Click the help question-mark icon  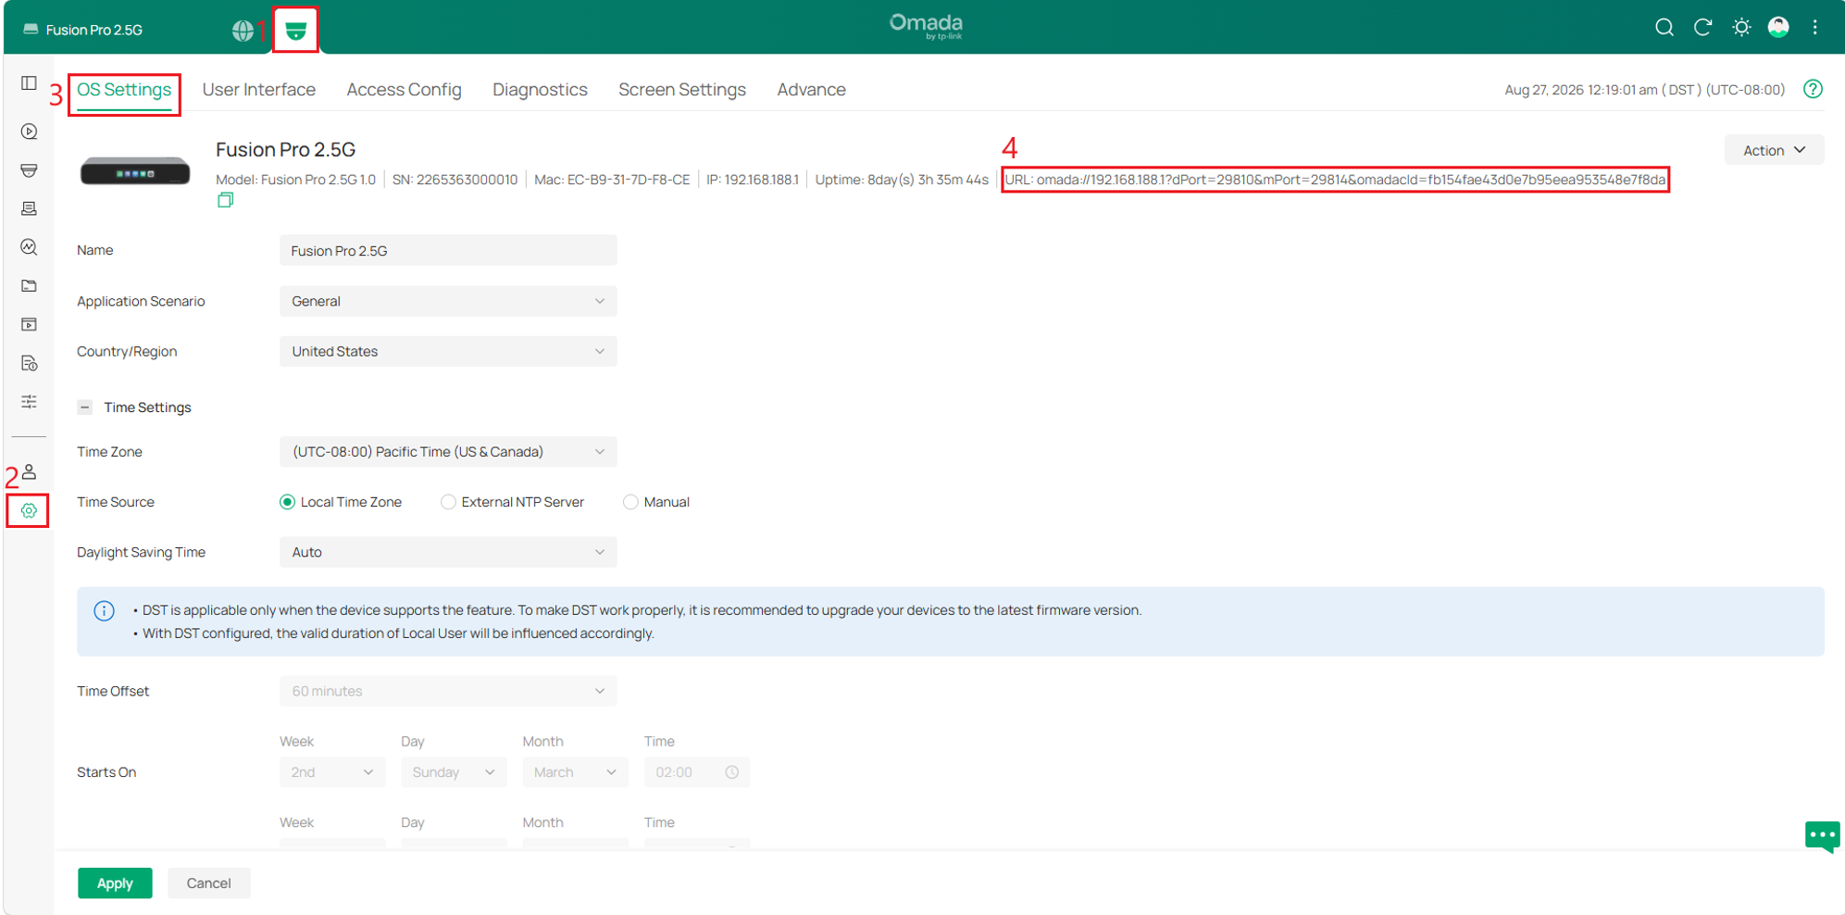tap(1813, 89)
